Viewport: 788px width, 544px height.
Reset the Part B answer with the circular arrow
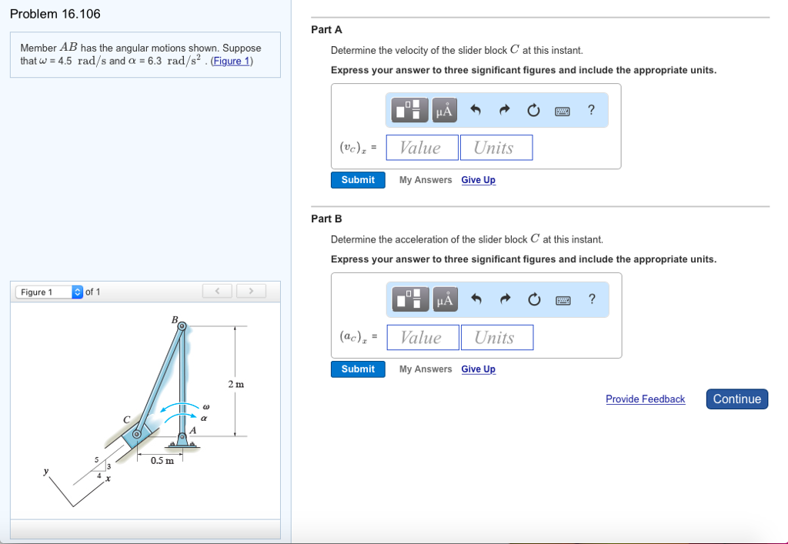click(x=534, y=299)
